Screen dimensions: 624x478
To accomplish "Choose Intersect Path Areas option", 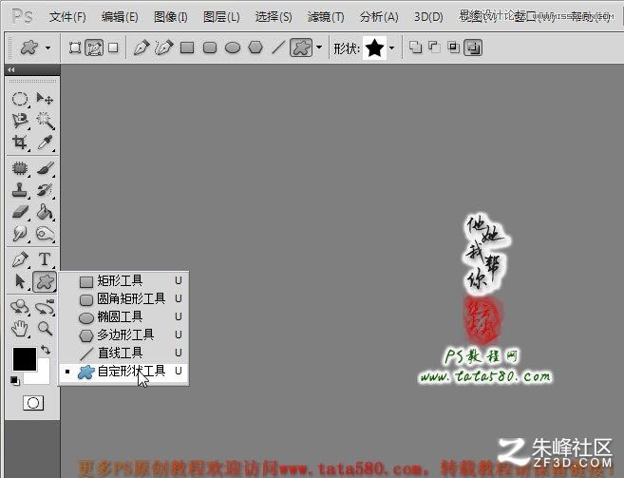I will tap(453, 48).
